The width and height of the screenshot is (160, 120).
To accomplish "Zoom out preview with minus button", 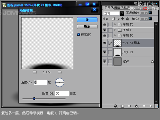I will coord(34,72).
